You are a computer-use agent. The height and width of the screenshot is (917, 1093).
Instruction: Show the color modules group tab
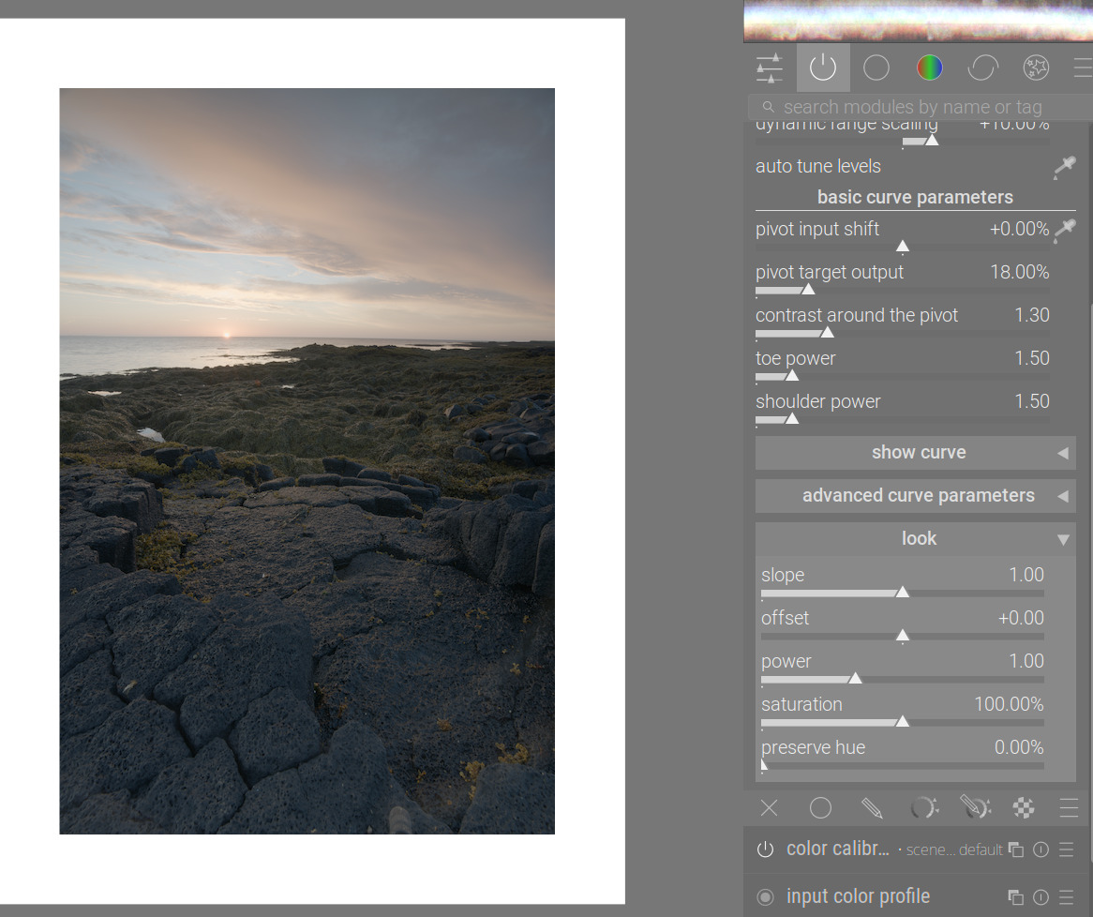click(929, 68)
